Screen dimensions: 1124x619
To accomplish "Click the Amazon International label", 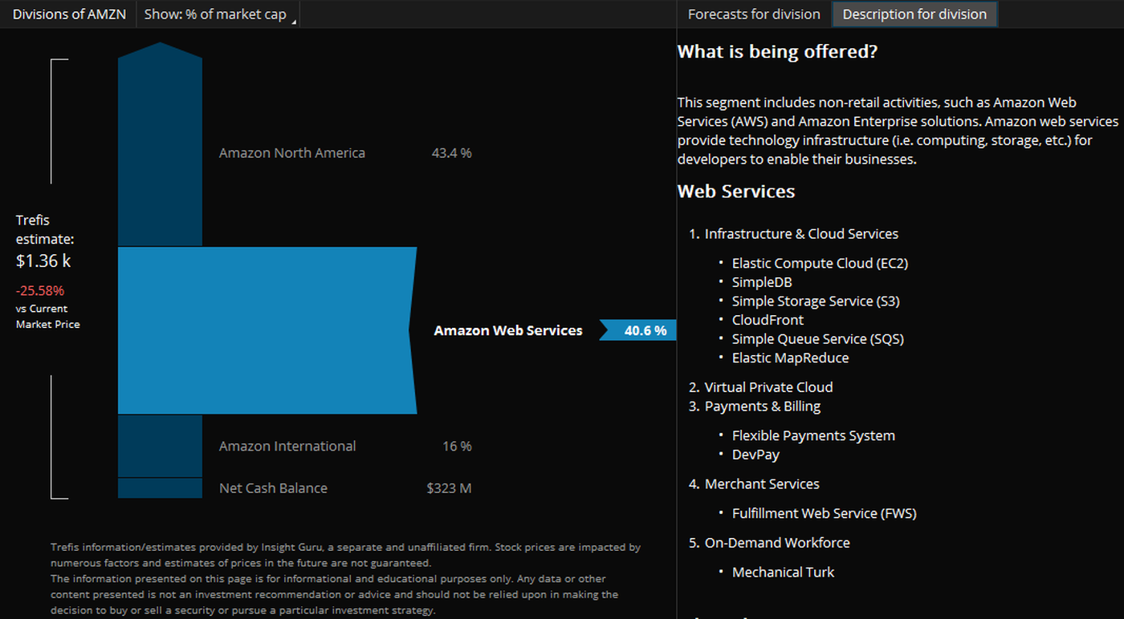I will coord(287,447).
